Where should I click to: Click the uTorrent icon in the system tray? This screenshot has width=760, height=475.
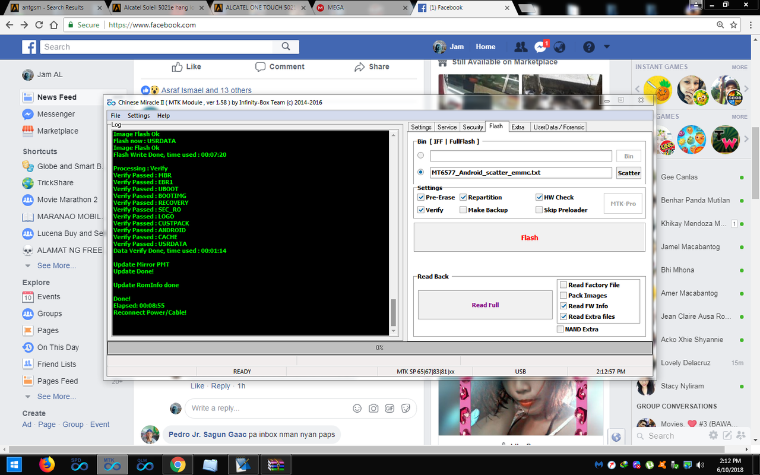(x=650, y=464)
